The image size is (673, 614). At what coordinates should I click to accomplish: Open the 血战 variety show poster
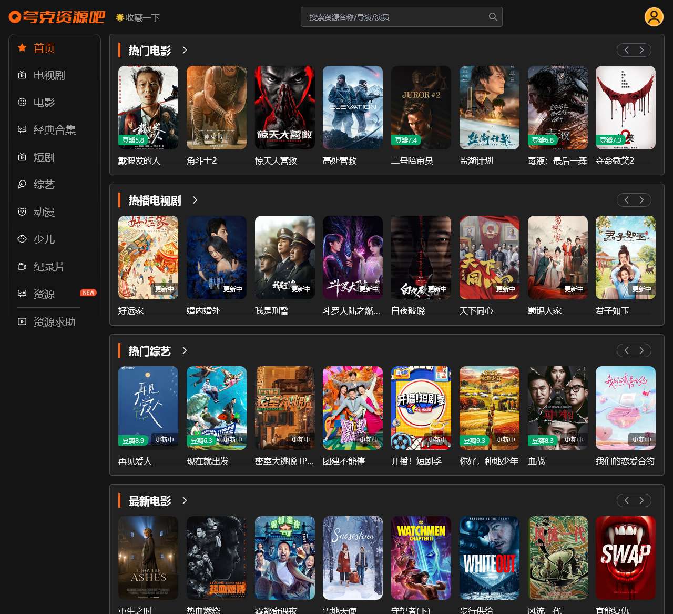558,408
